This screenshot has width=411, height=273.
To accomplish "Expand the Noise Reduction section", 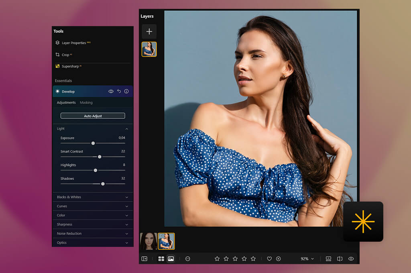I will point(93,233).
